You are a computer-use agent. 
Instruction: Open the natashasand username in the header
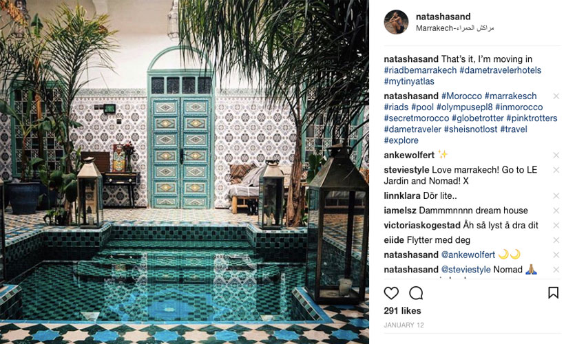click(x=443, y=17)
